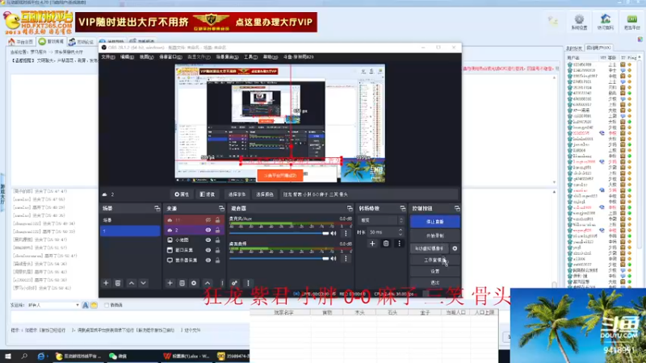Viewport: 646px width, 363px height.
Task: Move selected source up in Sources list
Action: (208, 283)
